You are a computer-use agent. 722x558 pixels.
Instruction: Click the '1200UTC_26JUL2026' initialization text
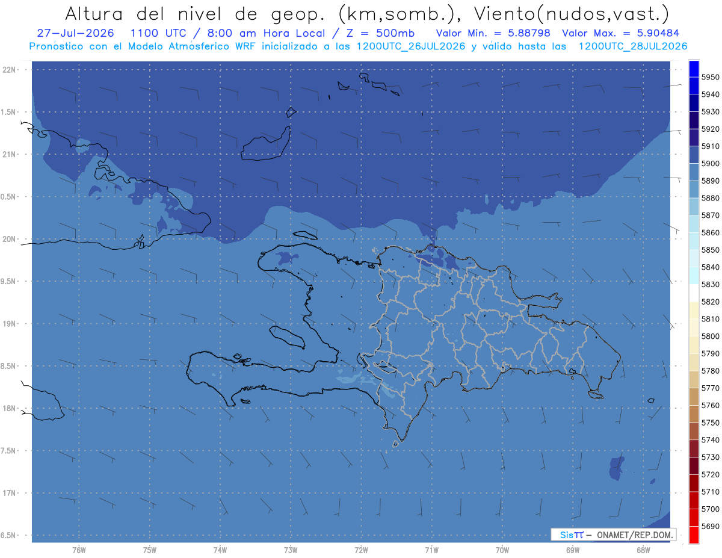(411, 46)
